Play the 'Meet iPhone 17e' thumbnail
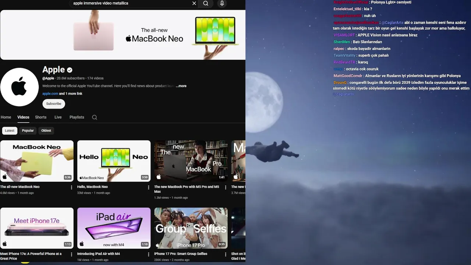The height and width of the screenshot is (265, 471). pos(37,228)
